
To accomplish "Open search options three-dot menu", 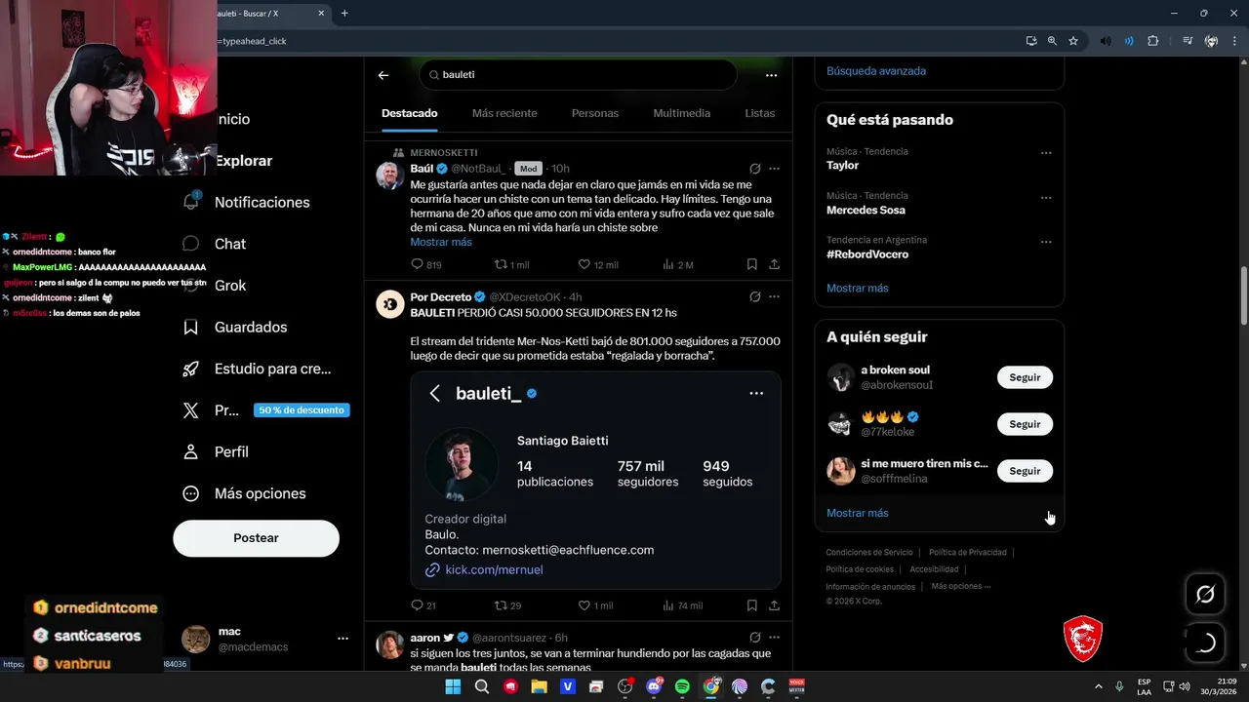I will (x=771, y=75).
